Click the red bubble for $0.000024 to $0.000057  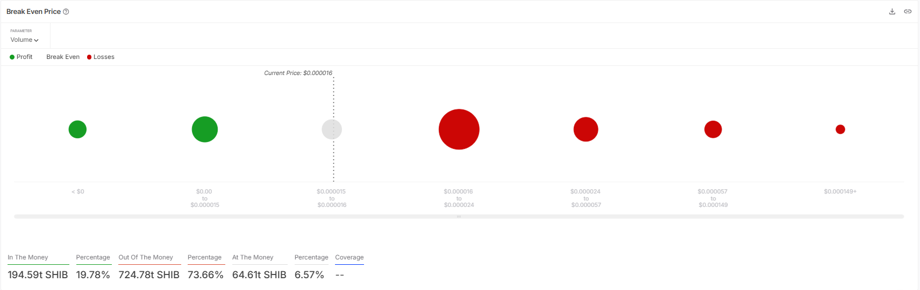pos(586,129)
